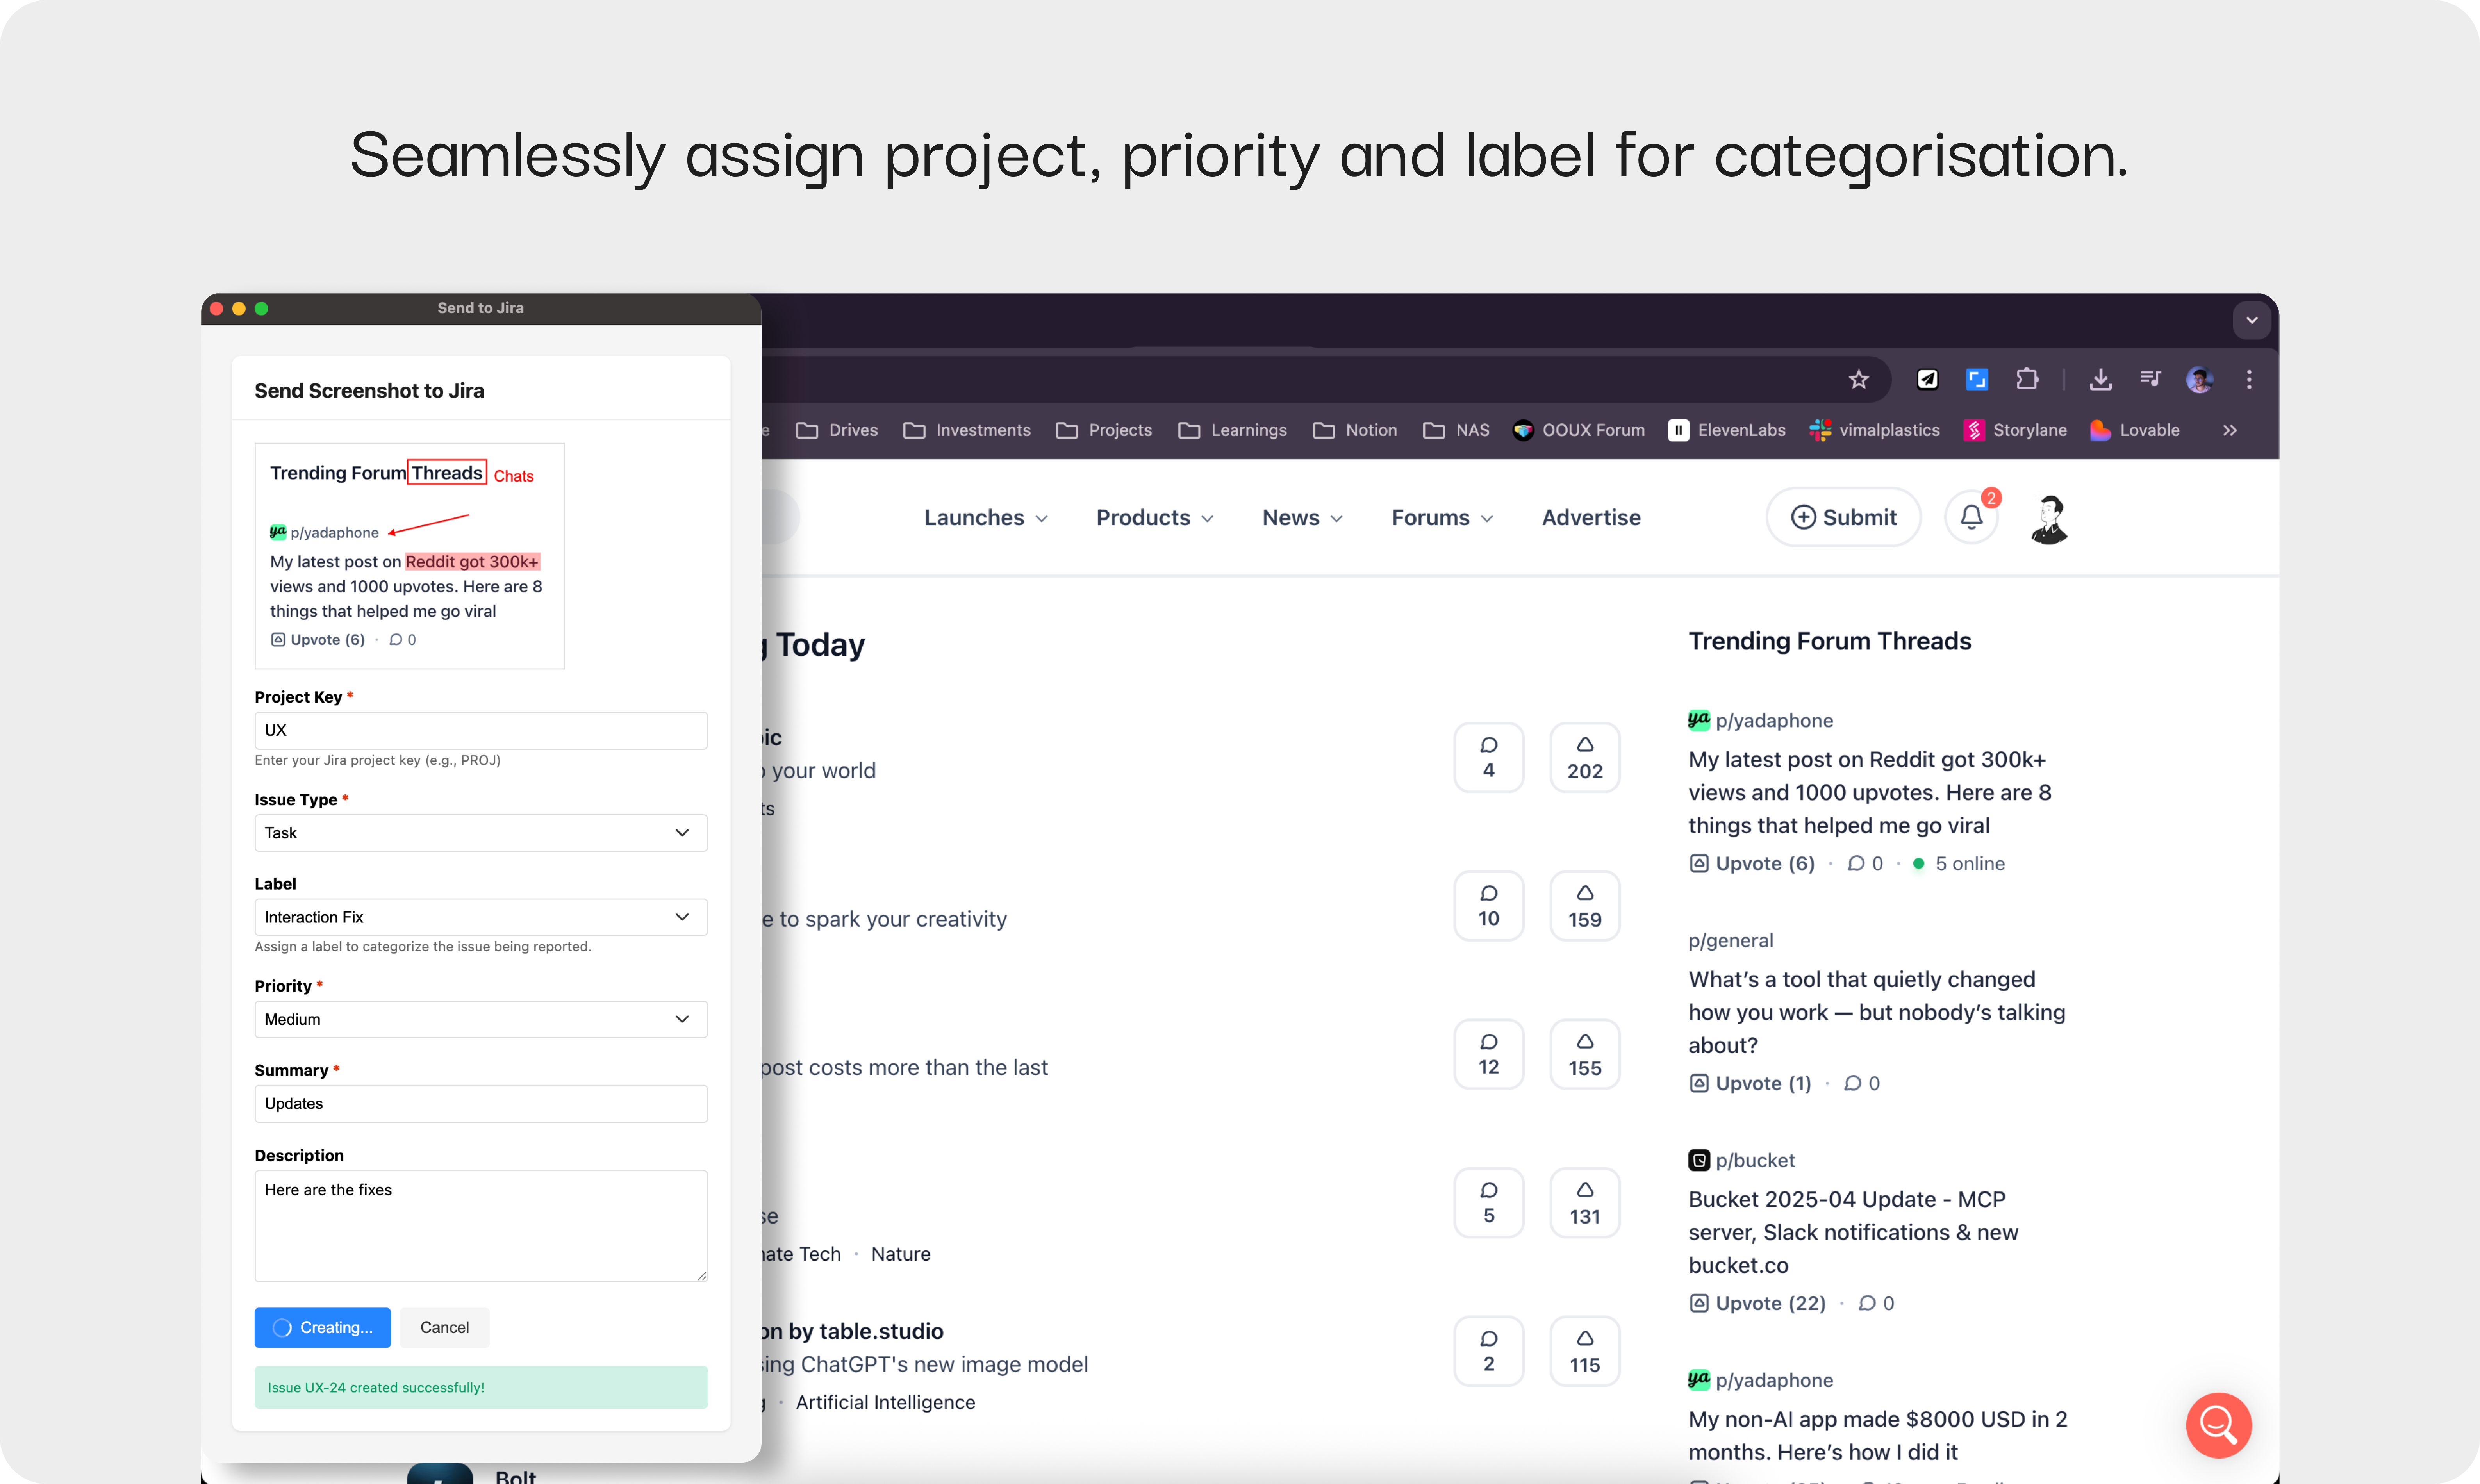Open the Projects bookmark folder
This screenshot has height=1484, width=2480.
1104,430
